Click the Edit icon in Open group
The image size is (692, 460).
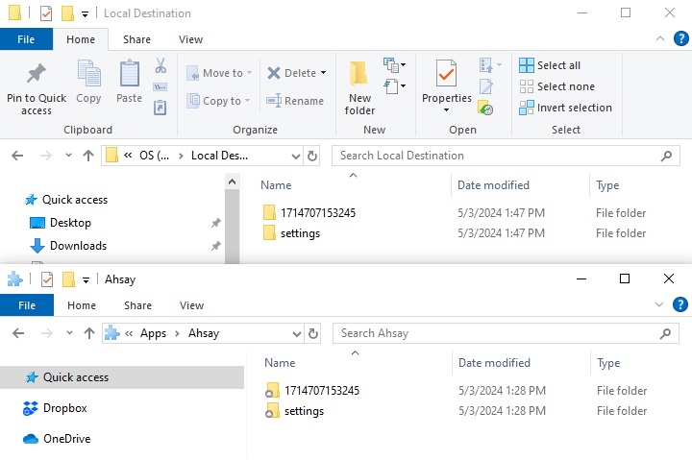tap(486, 86)
